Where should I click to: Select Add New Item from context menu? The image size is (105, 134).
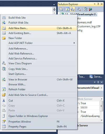coord(39,28)
